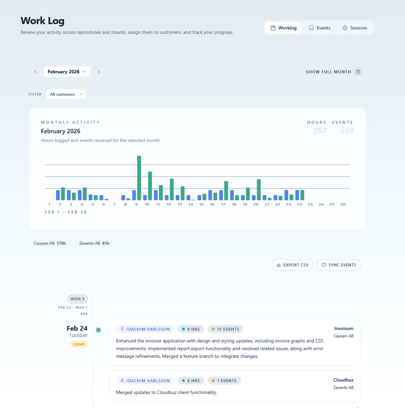405x408 pixels.
Task: Click the tallest activity bar on Feb 9
Action: click(139, 177)
